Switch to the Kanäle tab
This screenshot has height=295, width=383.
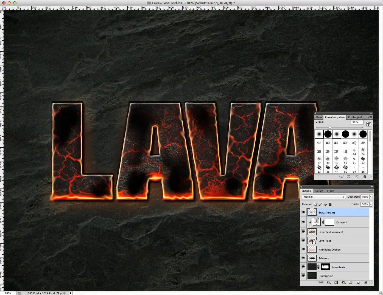tap(319, 191)
